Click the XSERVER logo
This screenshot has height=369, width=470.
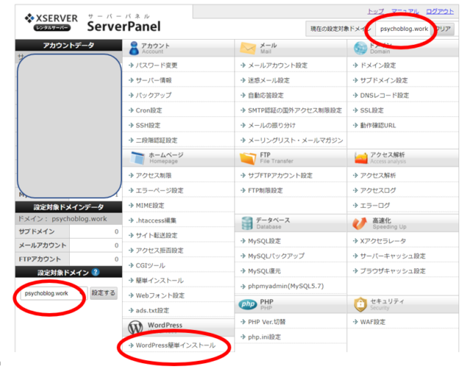51,22
